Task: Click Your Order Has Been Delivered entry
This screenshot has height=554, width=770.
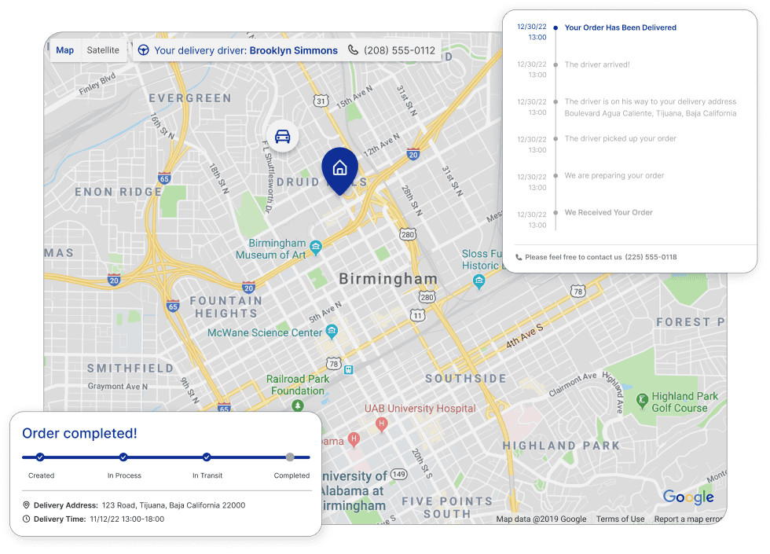Action: (x=620, y=28)
